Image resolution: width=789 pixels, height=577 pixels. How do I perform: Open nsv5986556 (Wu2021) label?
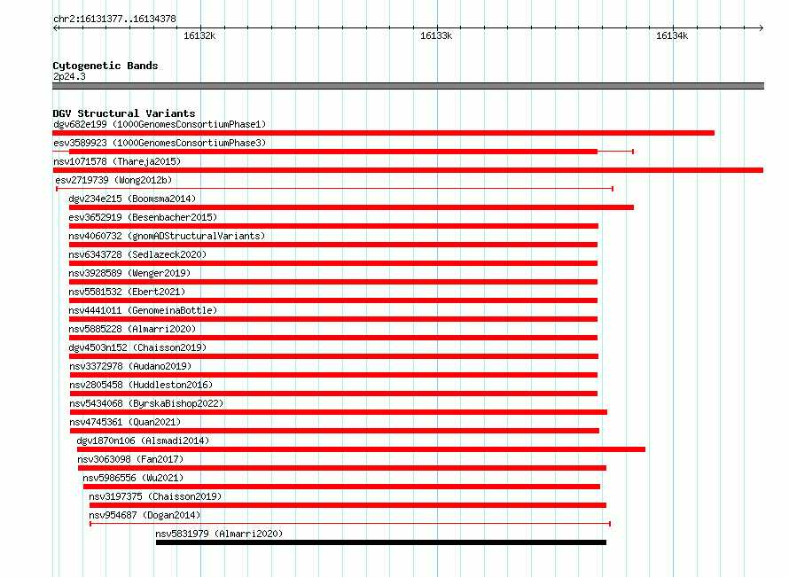[x=133, y=478]
